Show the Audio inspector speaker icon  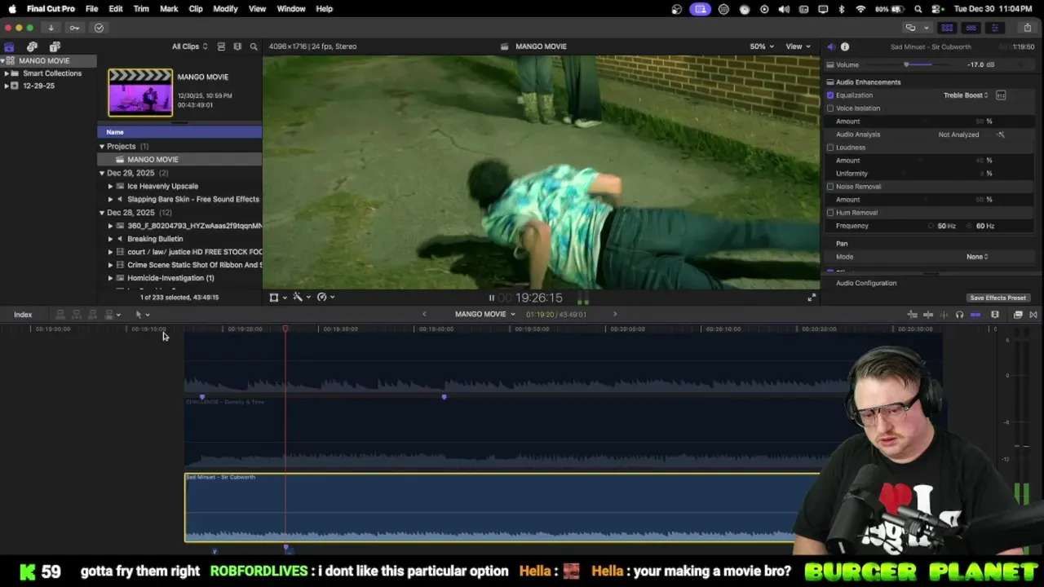[x=831, y=46]
